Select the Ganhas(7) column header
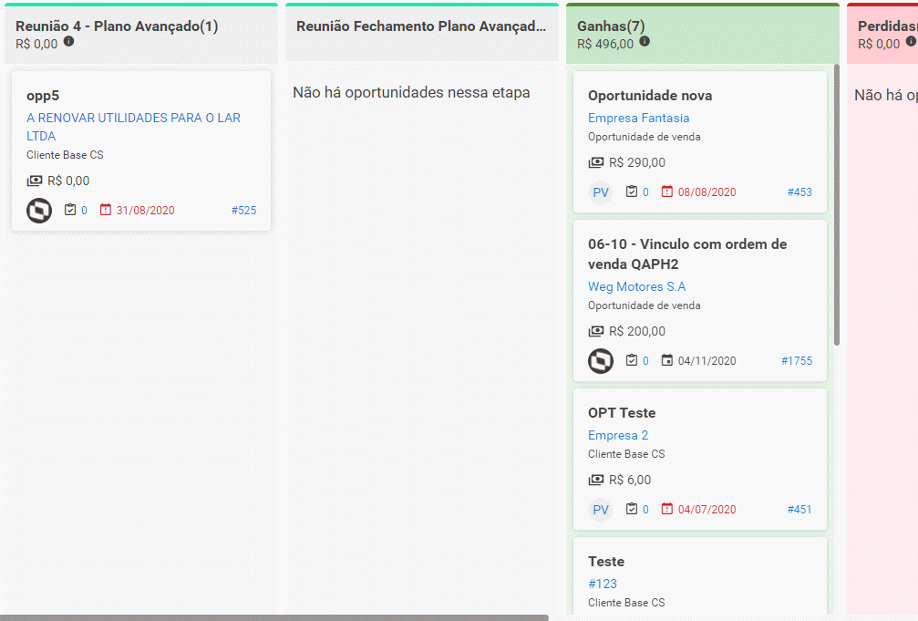Screen dimensions: 918x621 pyautogui.click(x=703, y=35)
